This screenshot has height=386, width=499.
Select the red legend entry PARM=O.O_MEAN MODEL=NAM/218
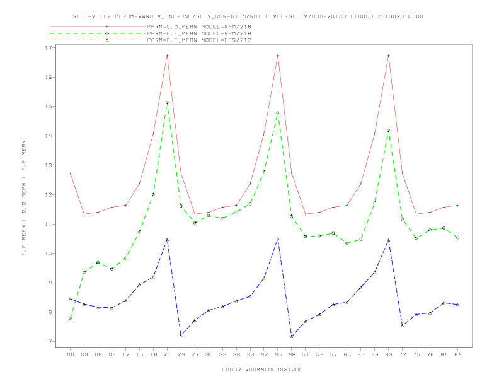point(199,26)
